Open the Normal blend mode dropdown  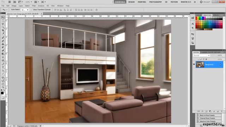click(201, 55)
